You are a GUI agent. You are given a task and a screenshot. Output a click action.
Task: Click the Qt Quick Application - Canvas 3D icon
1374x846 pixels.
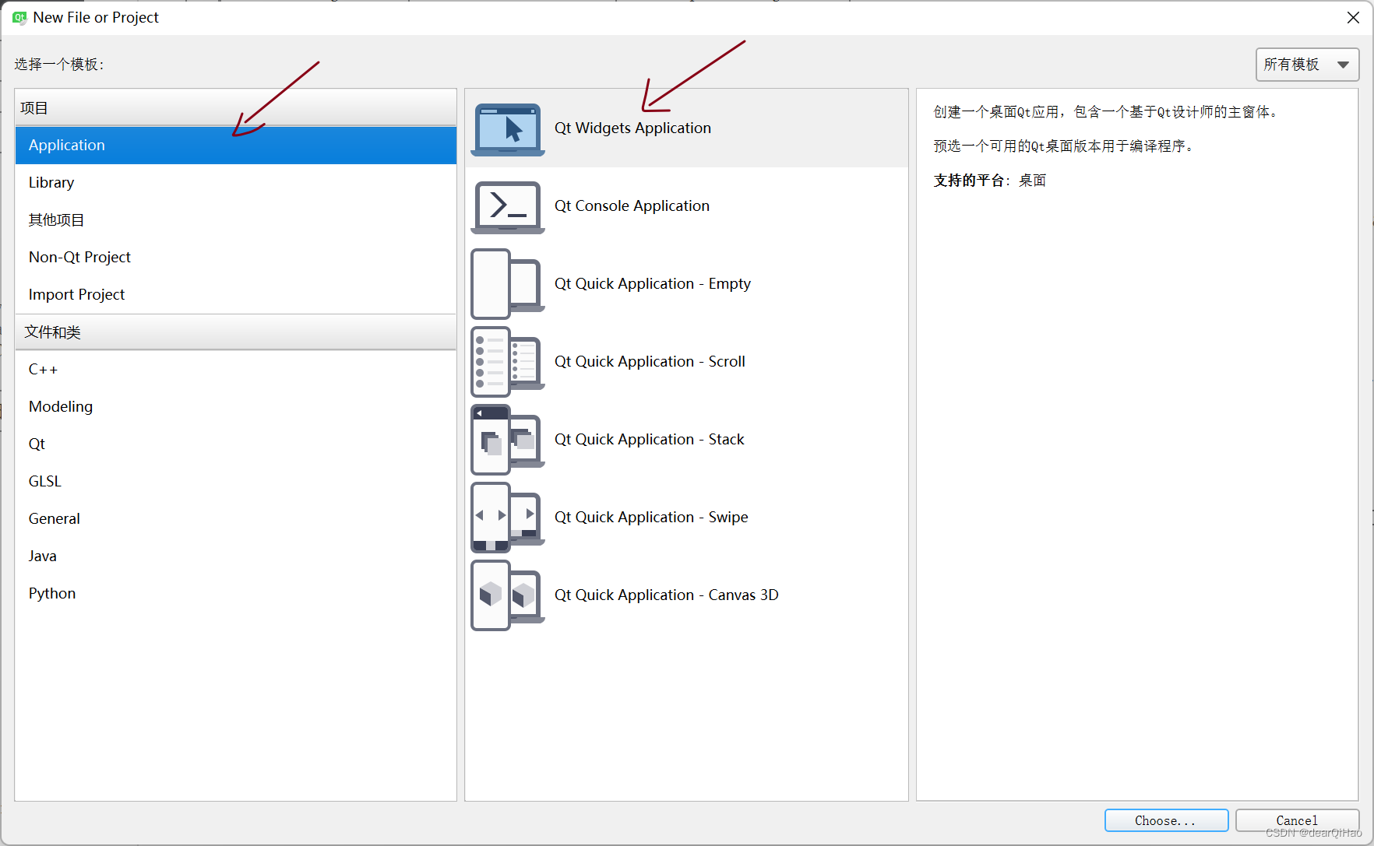pyautogui.click(x=508, y=595)
